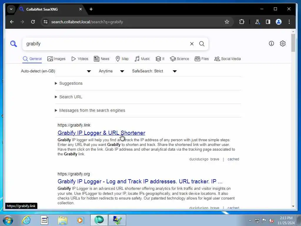Select the General search tab
Image resolution: width=301 pixels, height=226 pixels.
(32, 59)
